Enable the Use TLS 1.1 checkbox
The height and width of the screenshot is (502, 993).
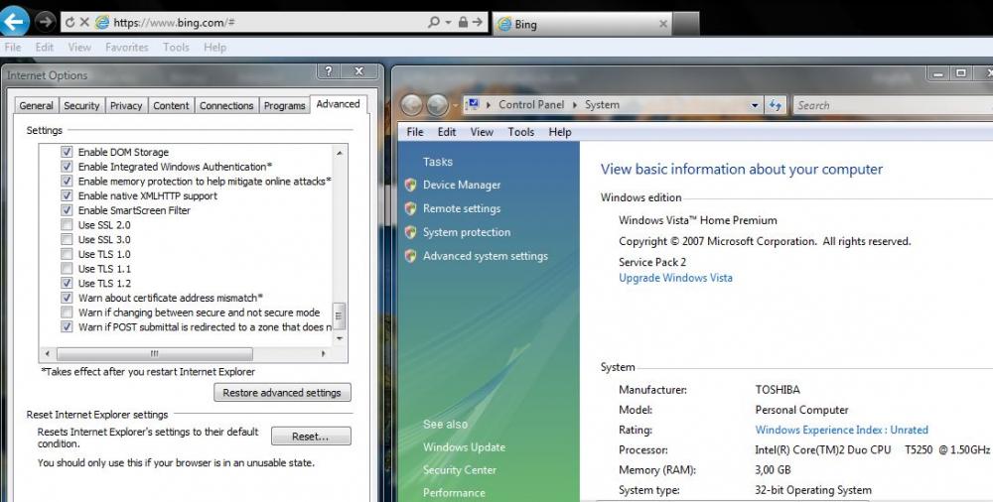coord(67,269)
